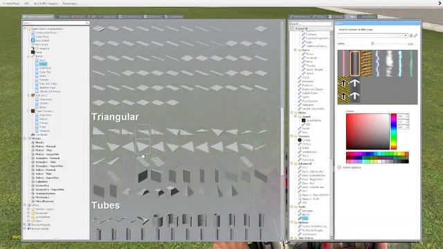Select the Data - Transfer Bus tool

click(313, 187)
